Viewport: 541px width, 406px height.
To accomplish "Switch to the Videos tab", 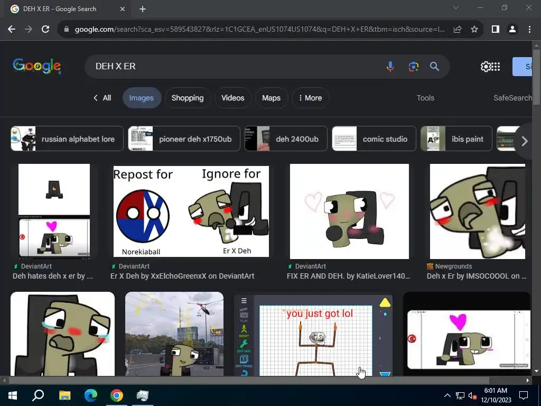I will coord(233,98).
